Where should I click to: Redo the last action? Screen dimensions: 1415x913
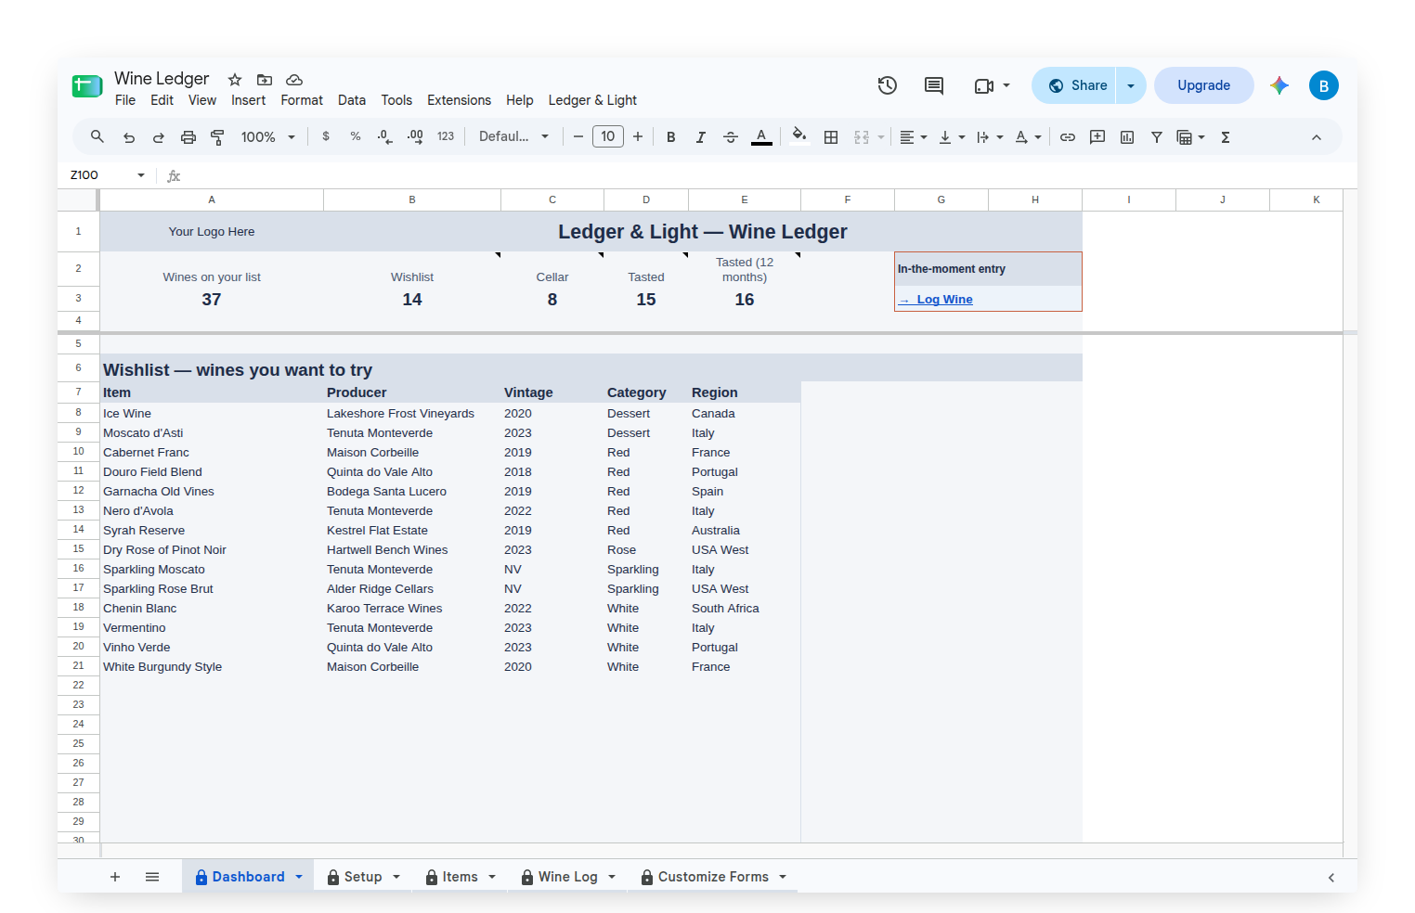tap(159, 137)
